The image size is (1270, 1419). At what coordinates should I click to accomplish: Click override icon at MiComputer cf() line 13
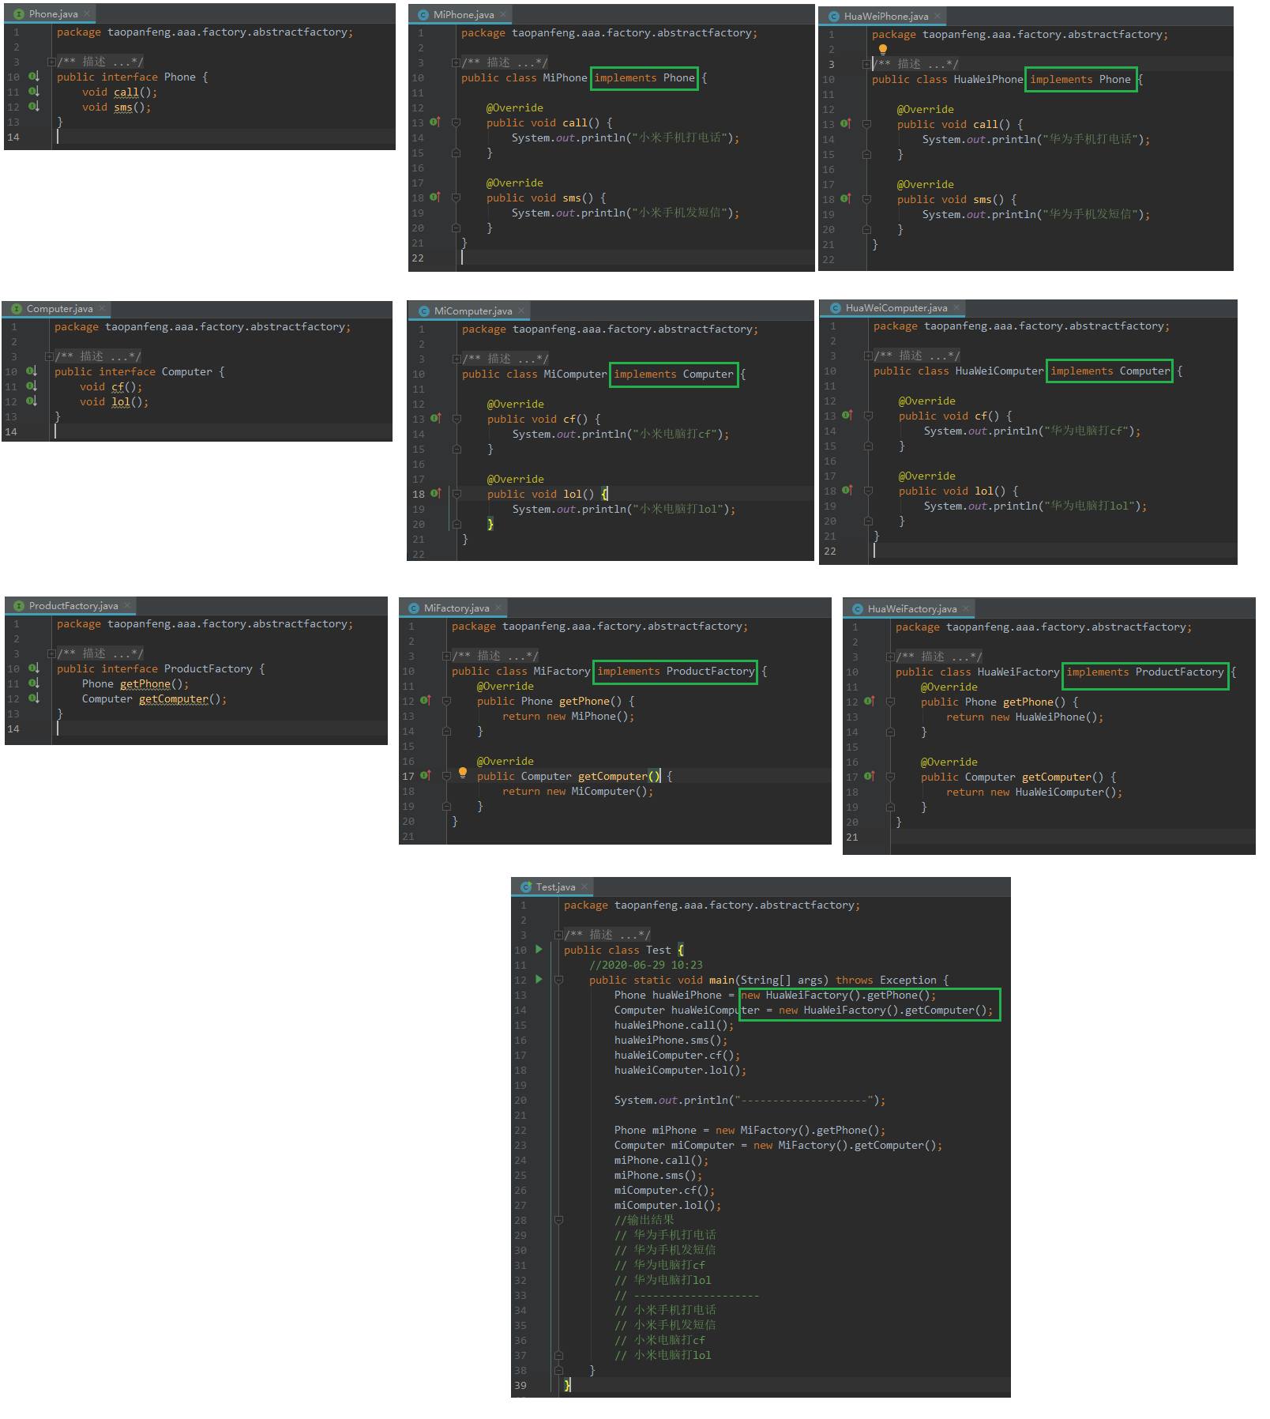point(436,419)
